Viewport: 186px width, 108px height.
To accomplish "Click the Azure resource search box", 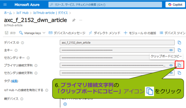I will click(x=105, y=5).
